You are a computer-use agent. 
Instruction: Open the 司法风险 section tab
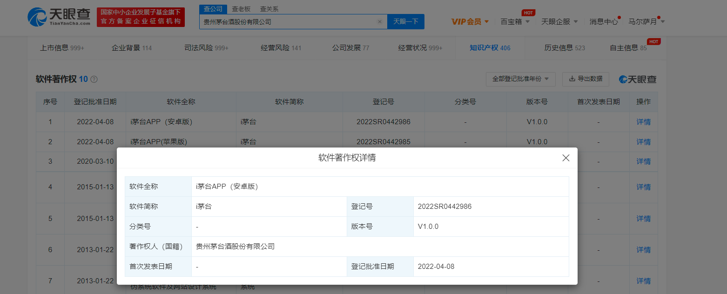(206, 48)
